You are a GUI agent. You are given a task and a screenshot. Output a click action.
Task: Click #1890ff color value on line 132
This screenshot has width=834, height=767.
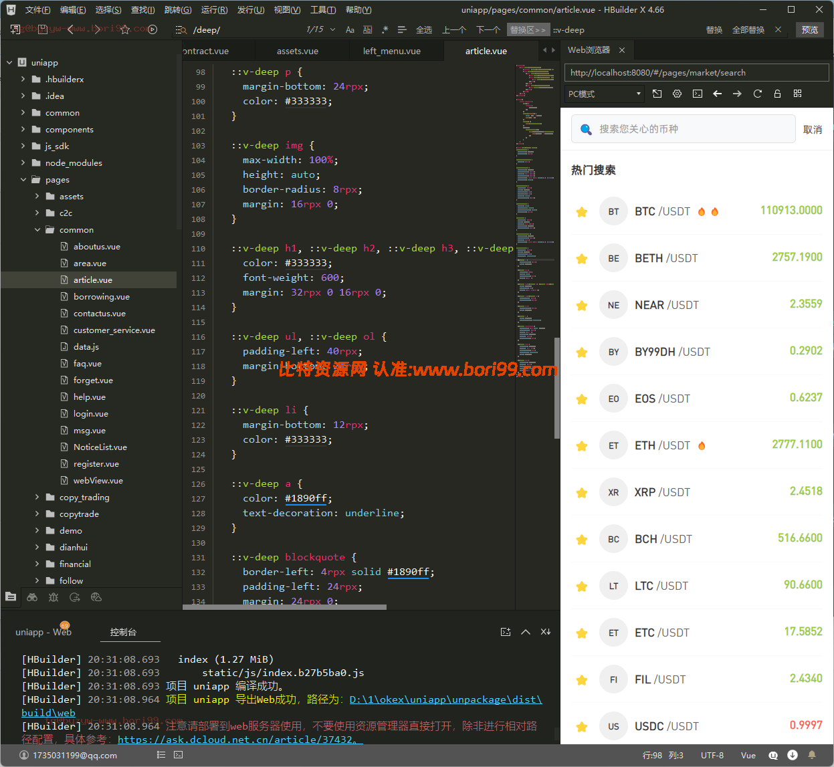point(408,572)
